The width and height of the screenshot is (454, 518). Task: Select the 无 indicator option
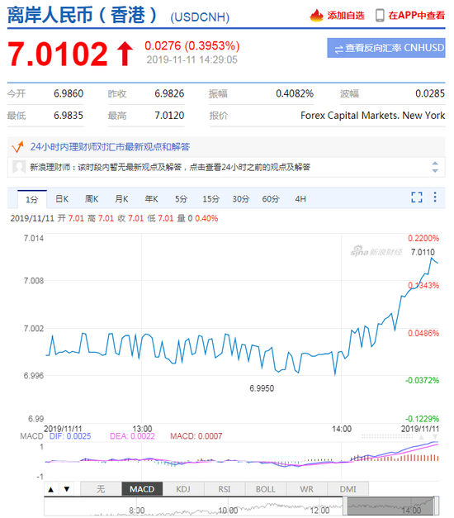point(101,489)
